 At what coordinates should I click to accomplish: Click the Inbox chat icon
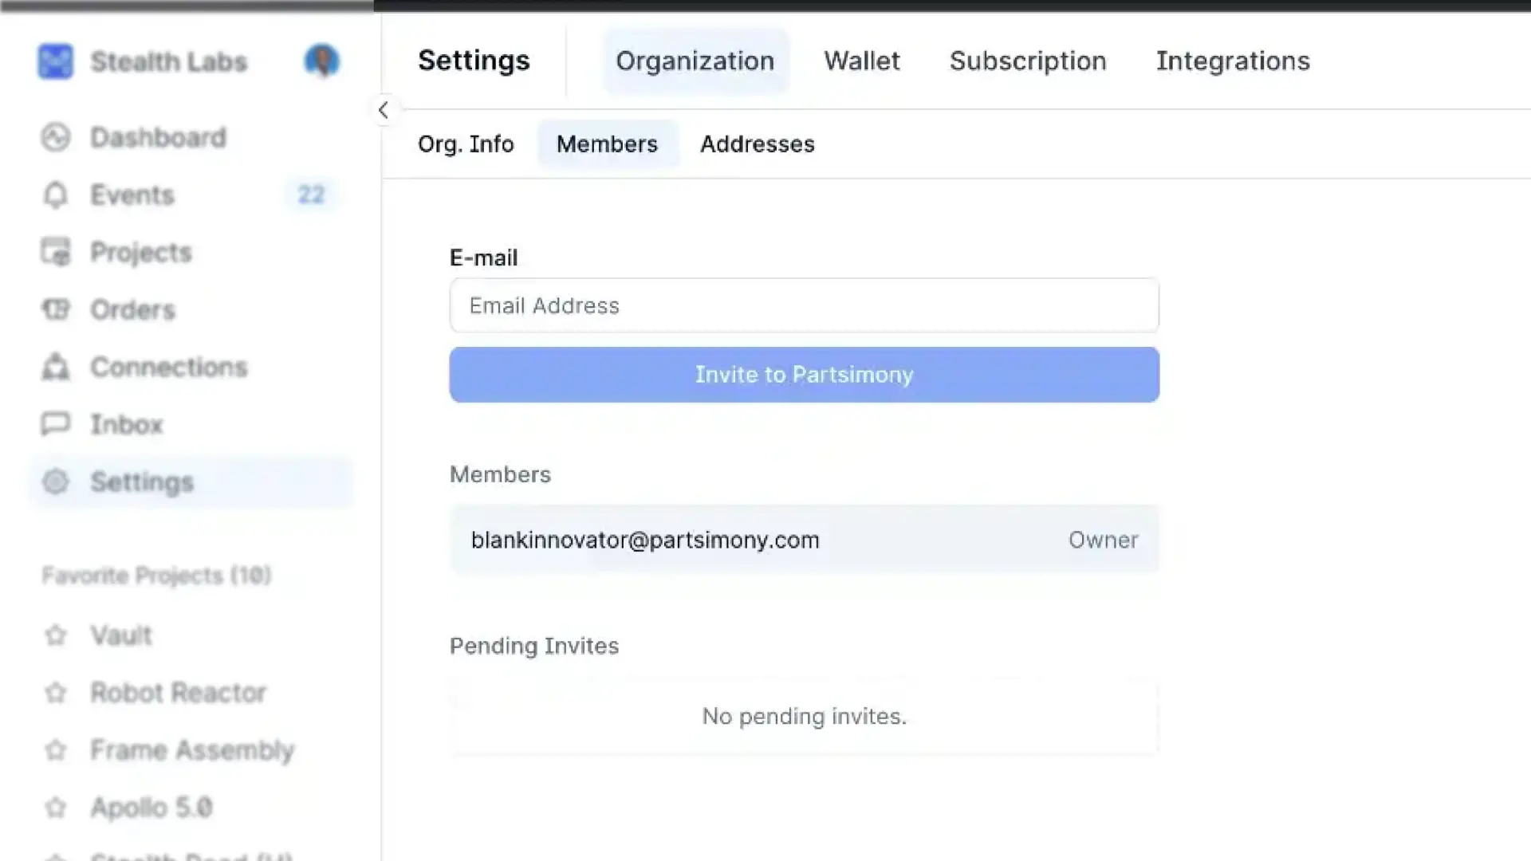56,424
